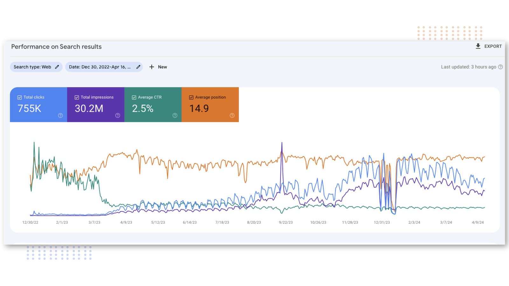Open help icon on Total impressions card
The height and width of the screenshot is (286, 509).
pos(118,115)
